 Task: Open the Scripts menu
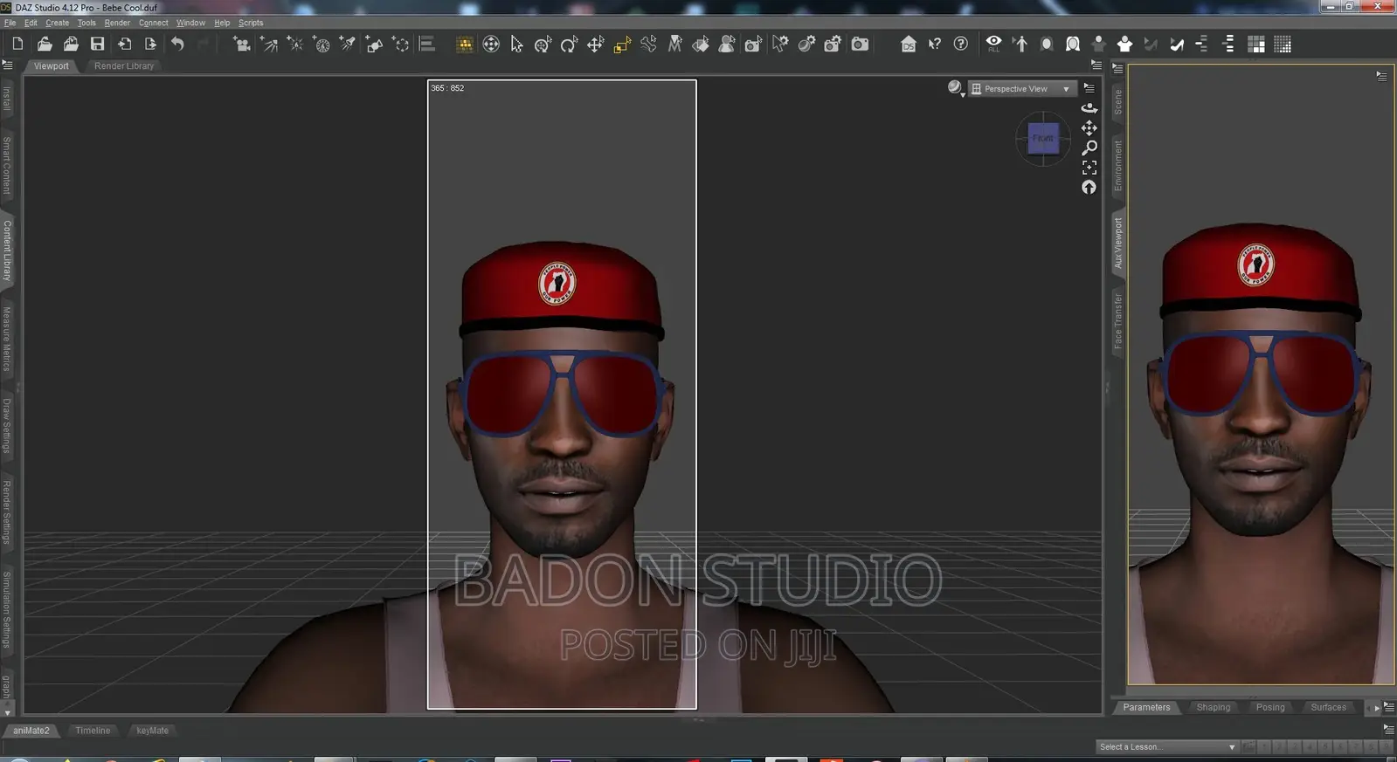tap(251, 23)
